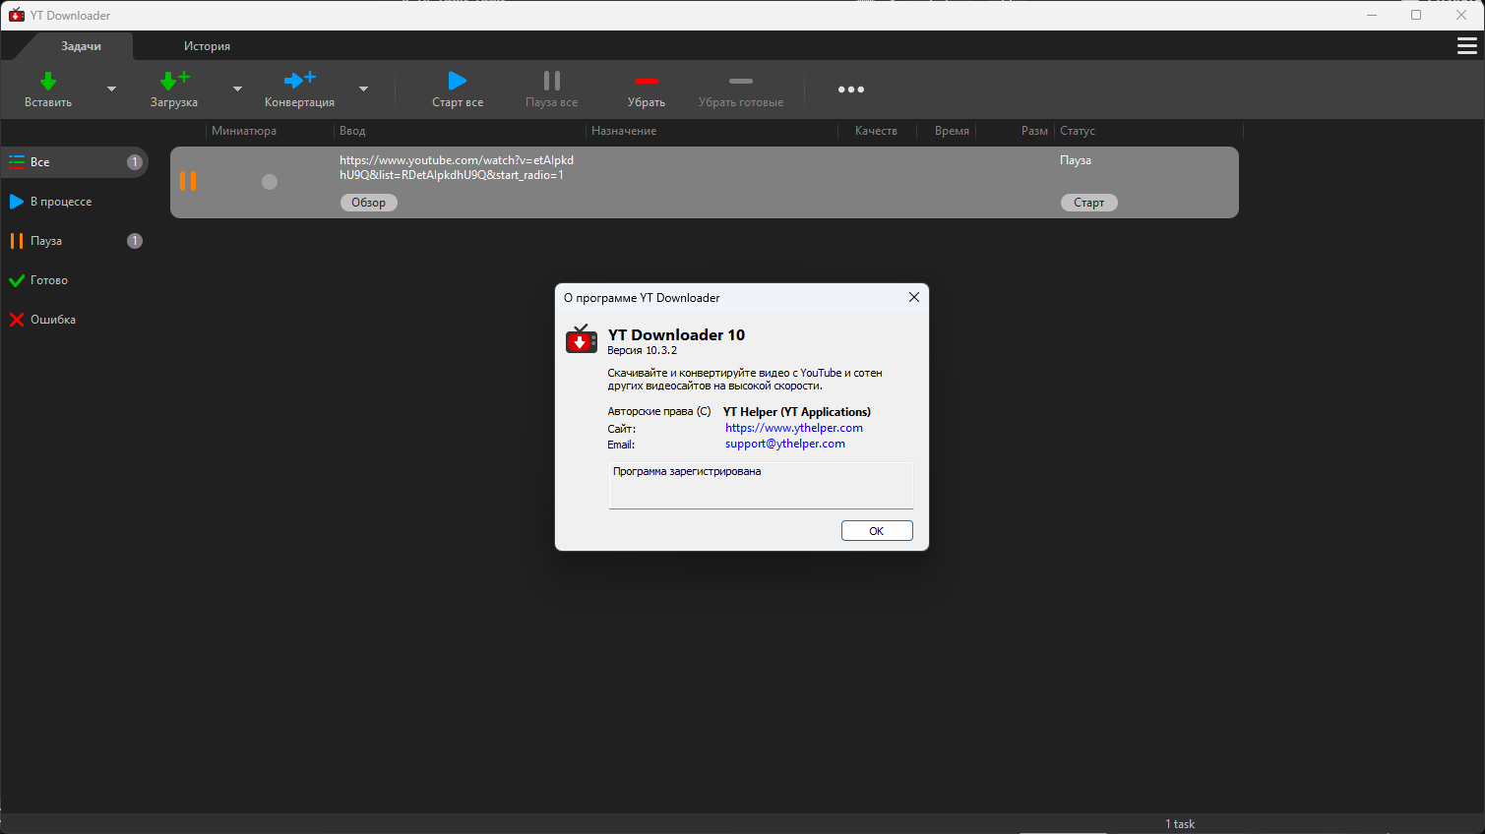Click the Размер column header

pos(1034,131)
